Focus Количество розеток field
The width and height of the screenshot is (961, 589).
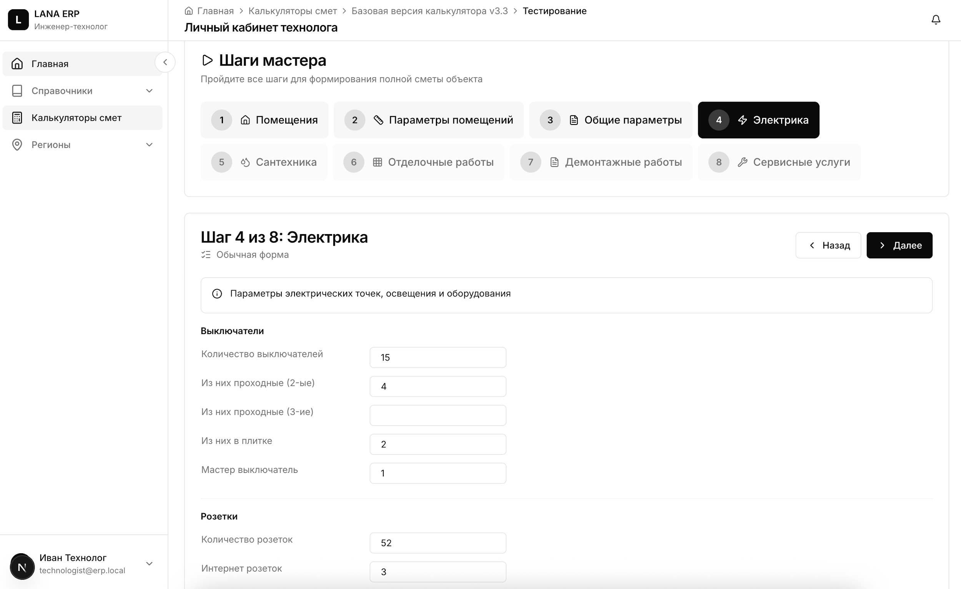(437, 543)
